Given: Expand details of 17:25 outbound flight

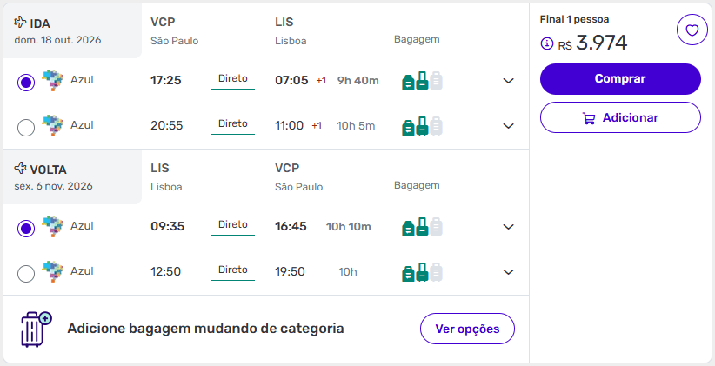Looking at the screenshot, I should coord(508,81).
